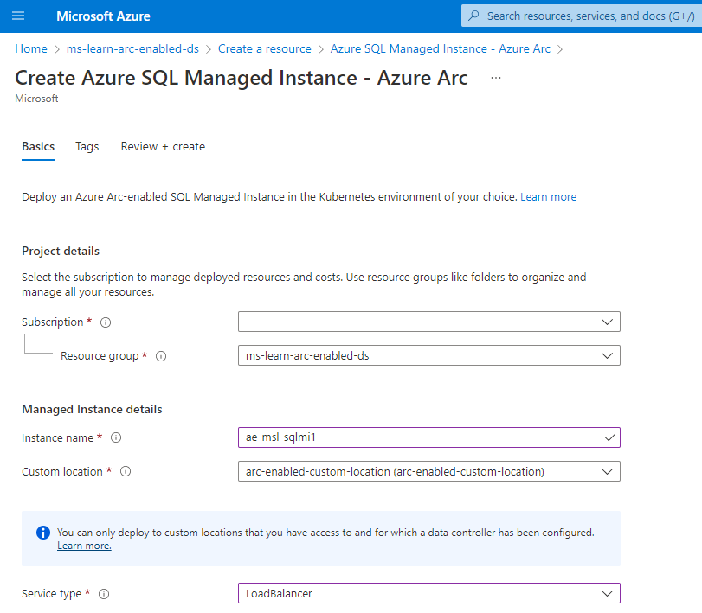Viewport: 702px width, 613px height.
Task: Switch to the Basics tab
Action: click(x=38, y=147)
